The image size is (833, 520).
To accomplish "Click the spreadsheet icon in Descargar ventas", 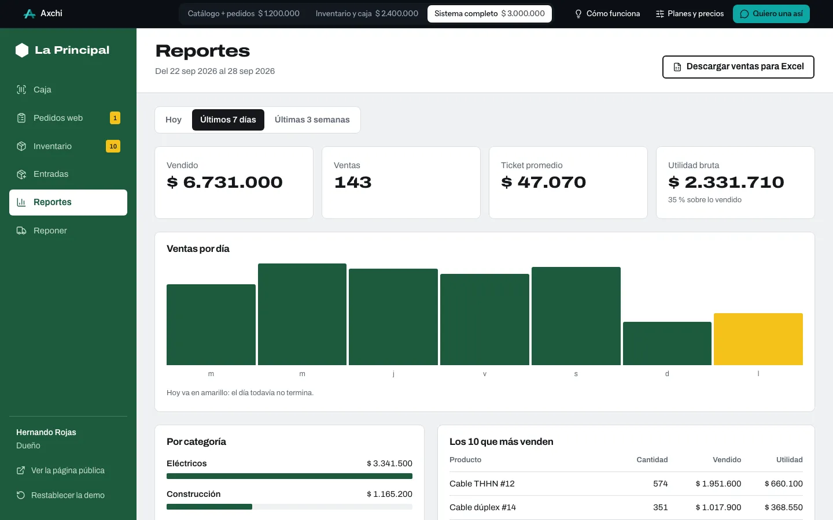I will (677, 67).
